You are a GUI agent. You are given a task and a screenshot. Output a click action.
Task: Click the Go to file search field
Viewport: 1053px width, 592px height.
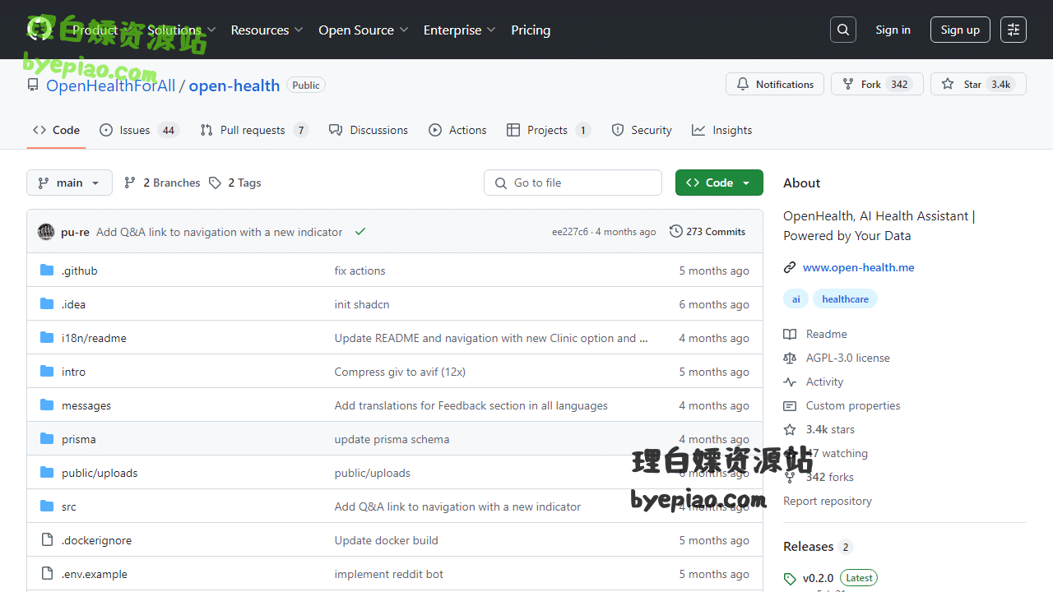(x=573, y=183)
